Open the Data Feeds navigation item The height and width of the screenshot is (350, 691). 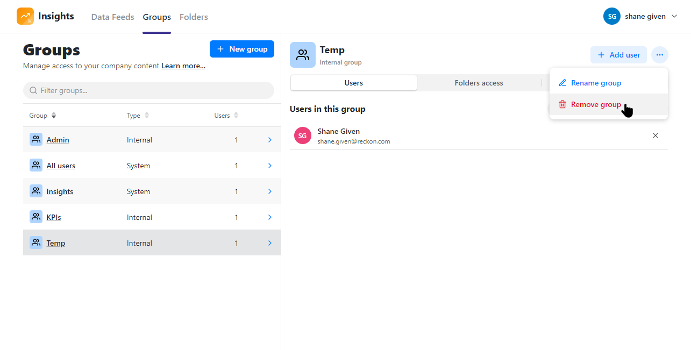click(112, 17)
